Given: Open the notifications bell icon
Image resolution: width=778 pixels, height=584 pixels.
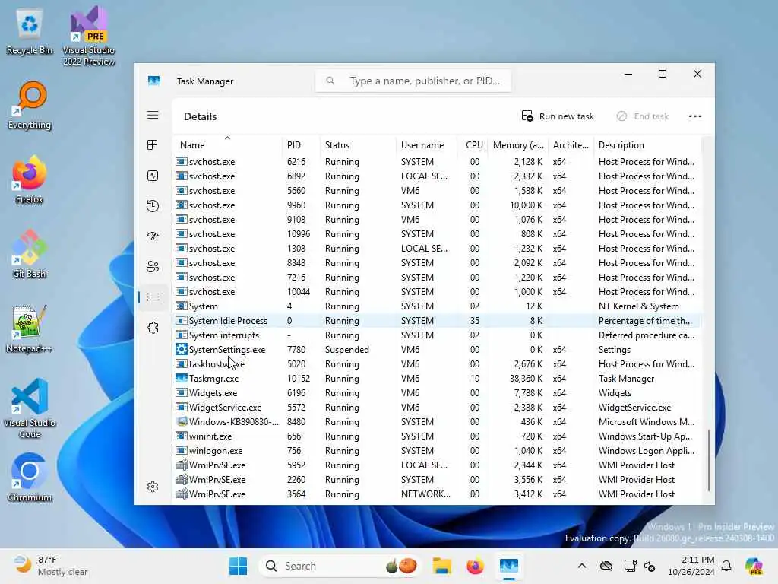Looking at the screenshot, I should point(726,566).
